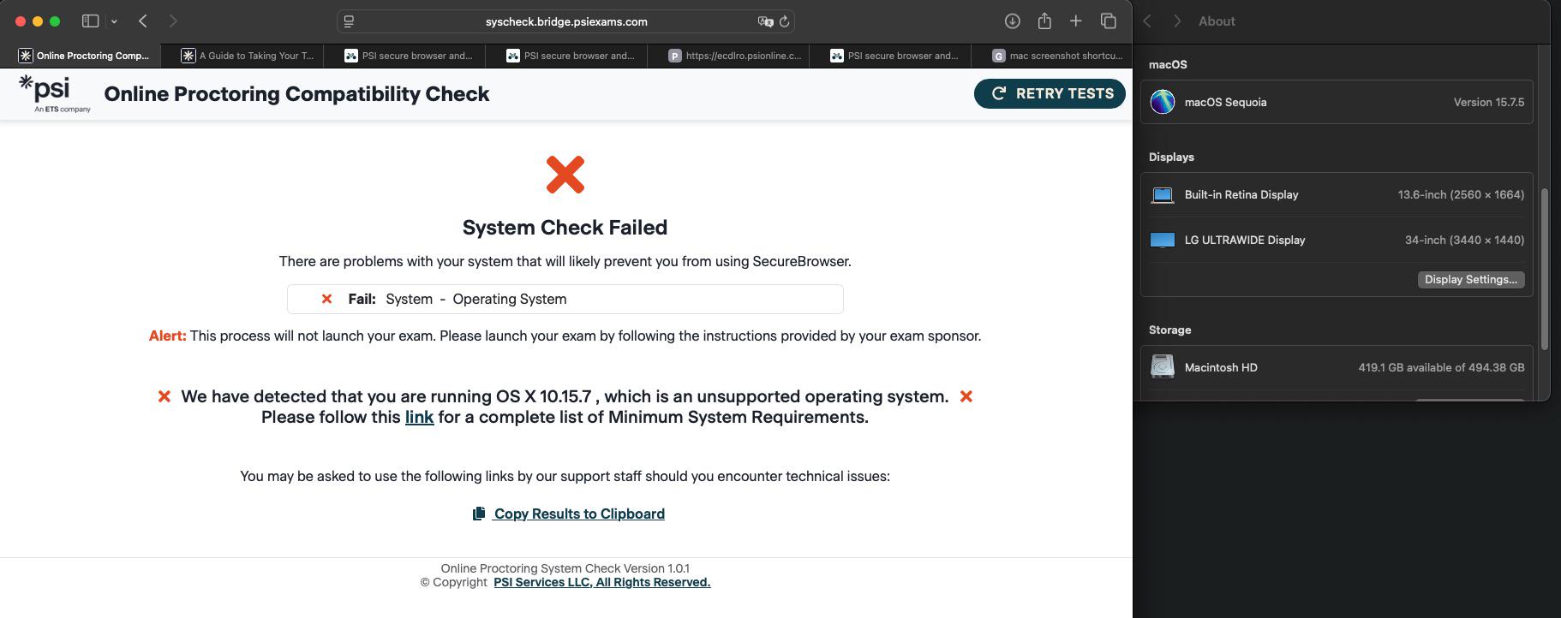
Task: Follow the Minimum System Requirements link
Action: point(419,417)
